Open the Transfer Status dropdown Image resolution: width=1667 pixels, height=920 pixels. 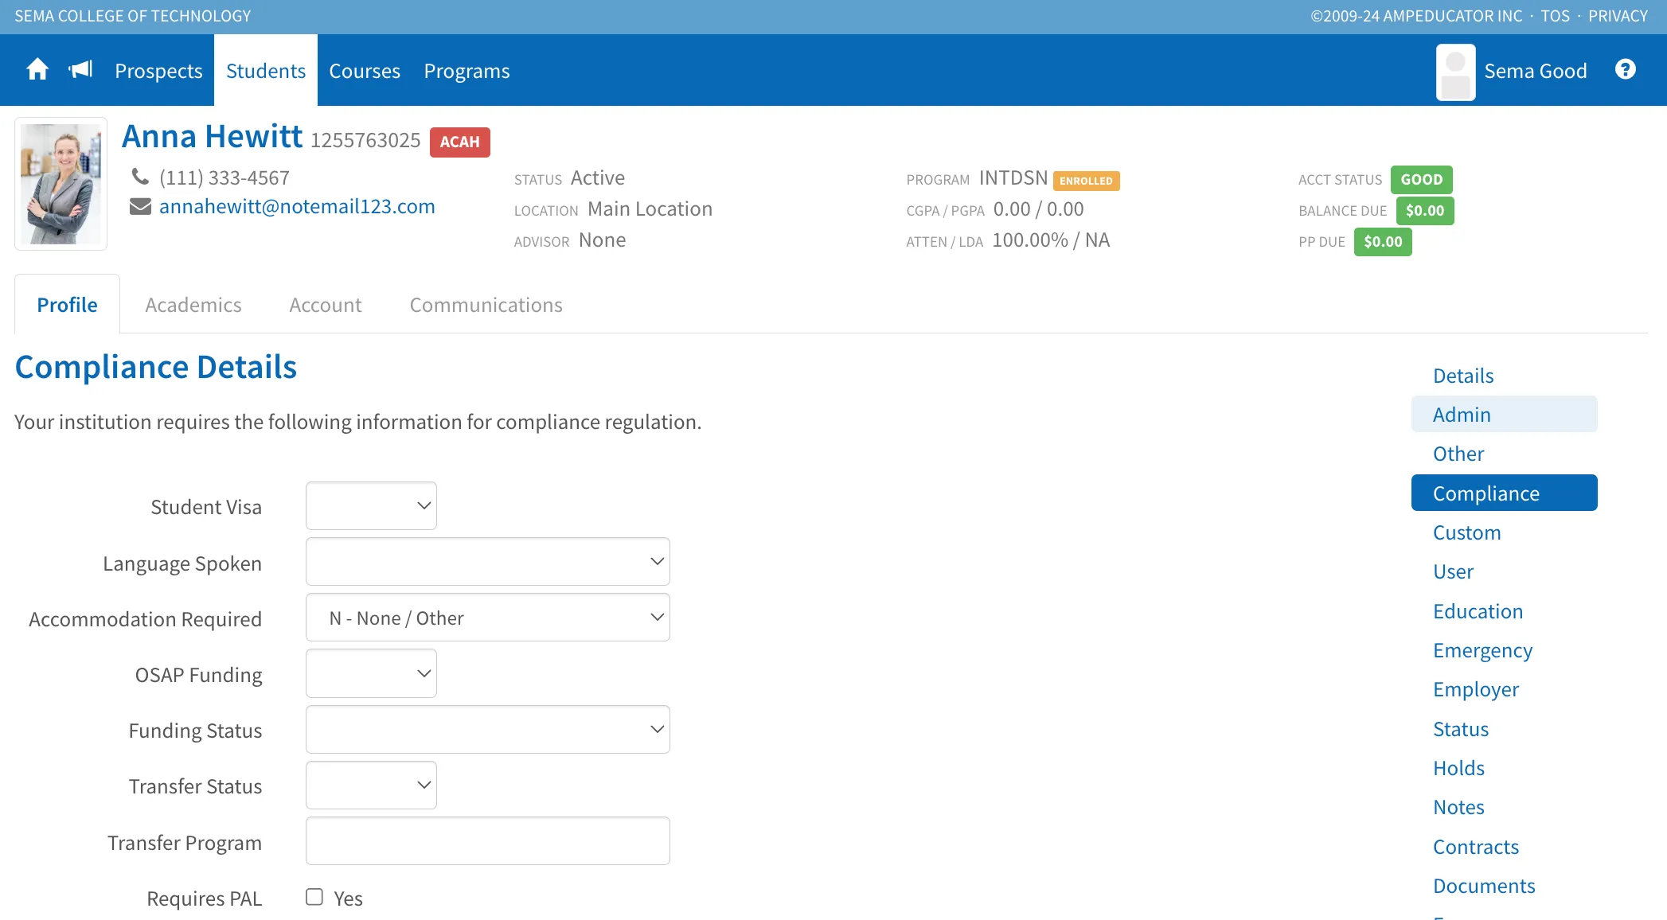pyautogui.click(x=371, y=786)
